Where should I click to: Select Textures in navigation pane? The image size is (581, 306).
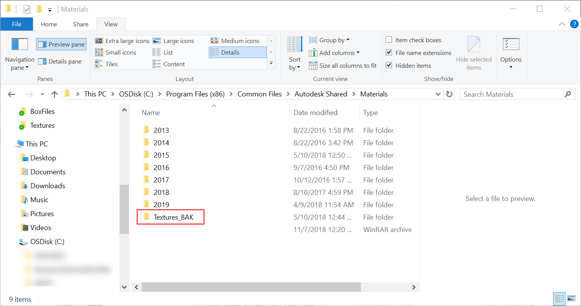[42, 125]
